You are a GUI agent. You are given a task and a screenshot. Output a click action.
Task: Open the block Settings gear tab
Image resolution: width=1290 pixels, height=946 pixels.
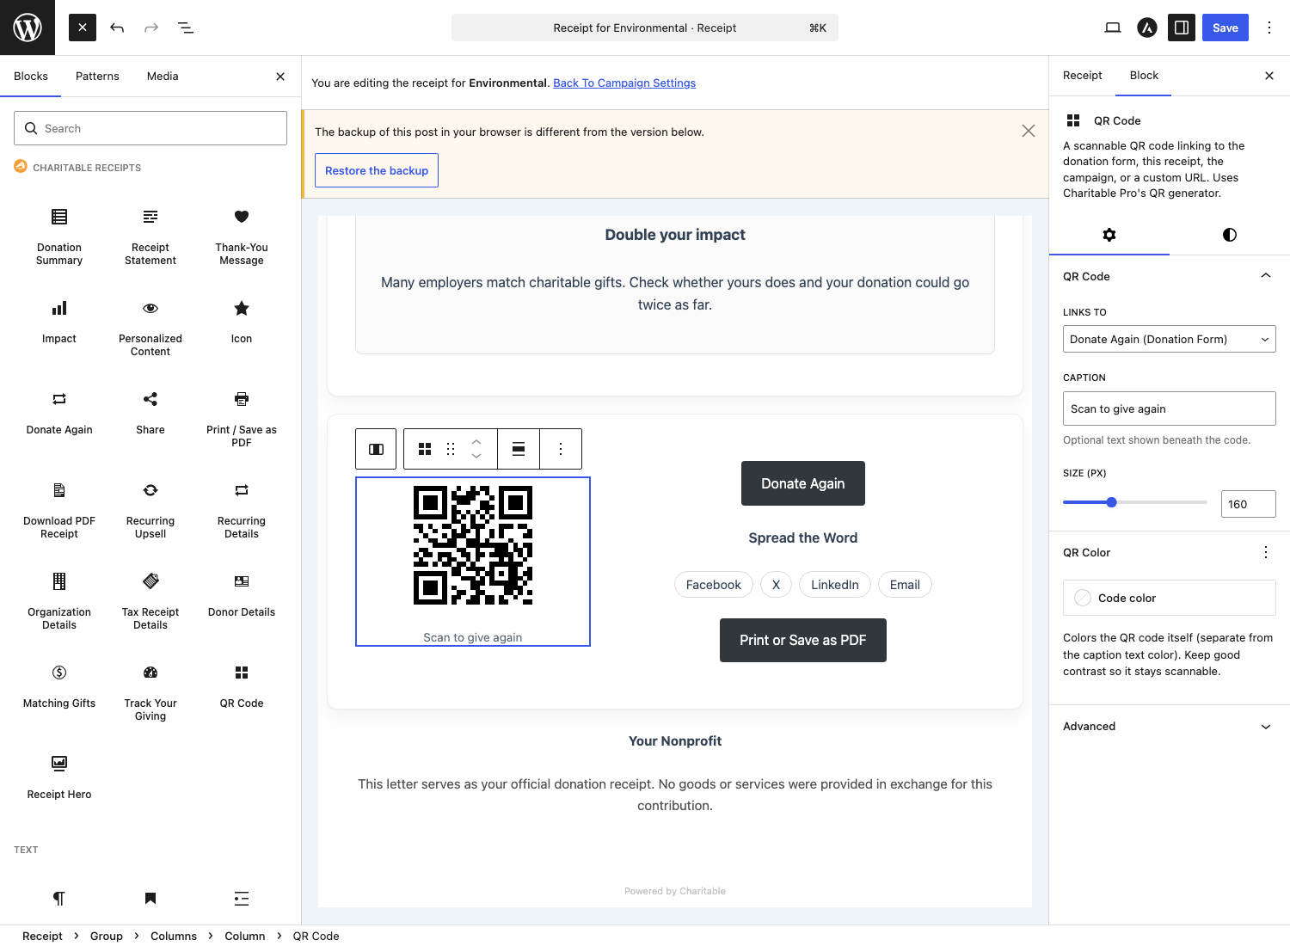[1109, 235]
